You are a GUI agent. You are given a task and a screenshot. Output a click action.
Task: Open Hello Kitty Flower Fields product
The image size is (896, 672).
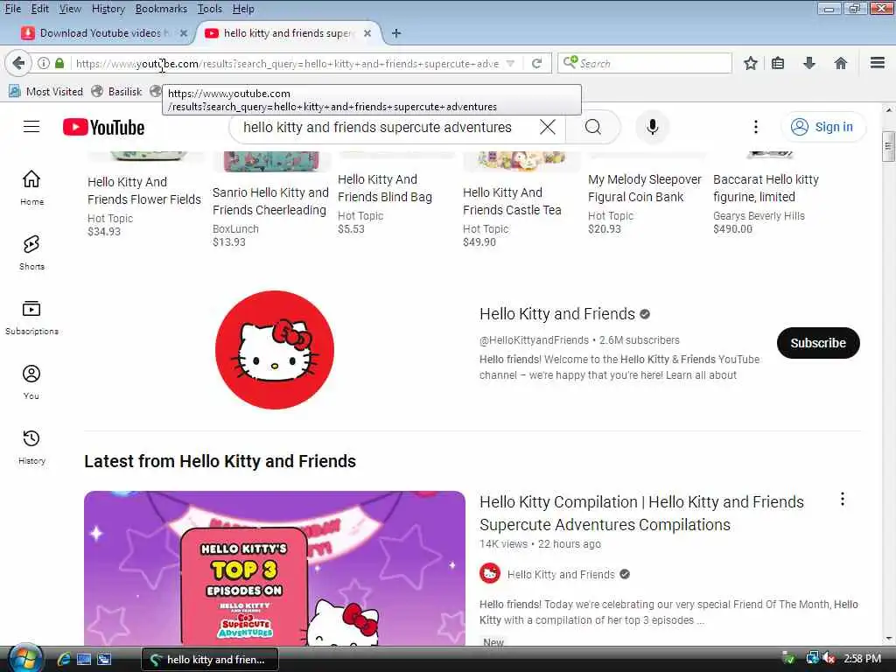pos(144,190)
